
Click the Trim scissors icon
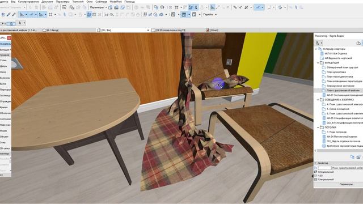pos(106,15)
